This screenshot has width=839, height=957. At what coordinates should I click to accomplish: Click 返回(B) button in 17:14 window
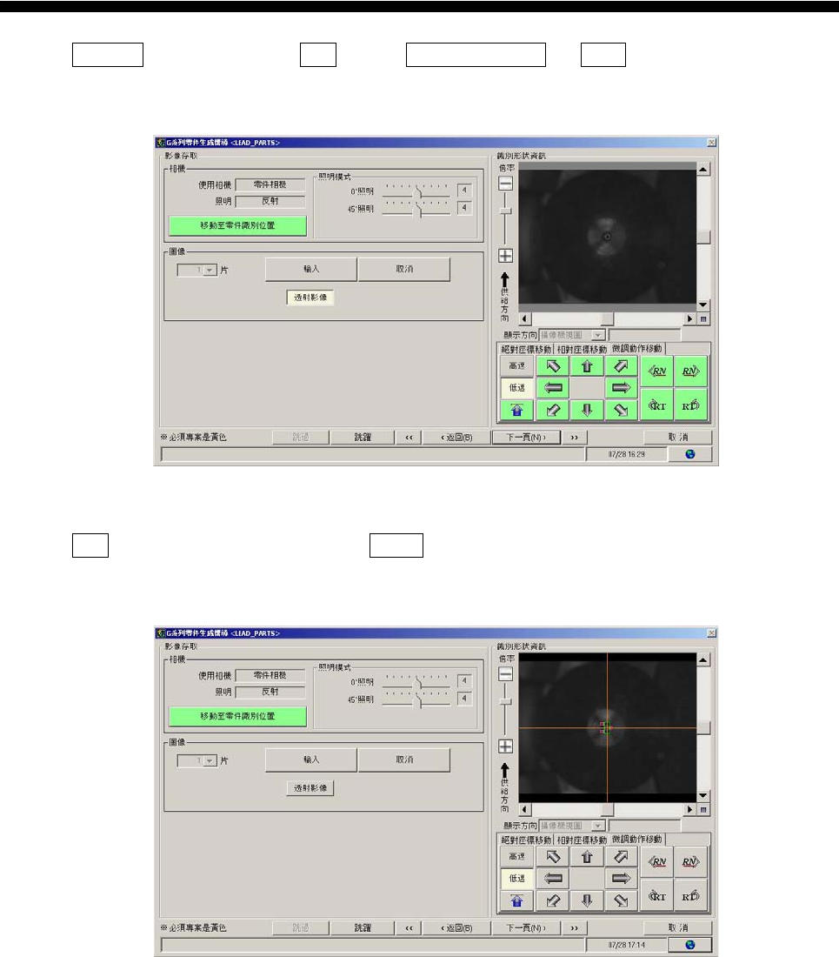point(456,927)
